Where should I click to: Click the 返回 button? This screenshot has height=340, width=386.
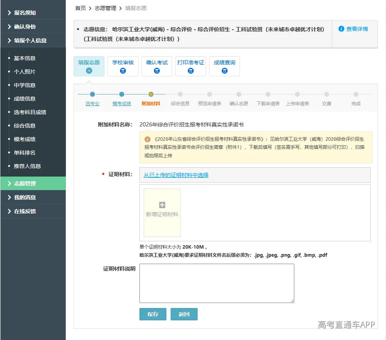(184, 314)
